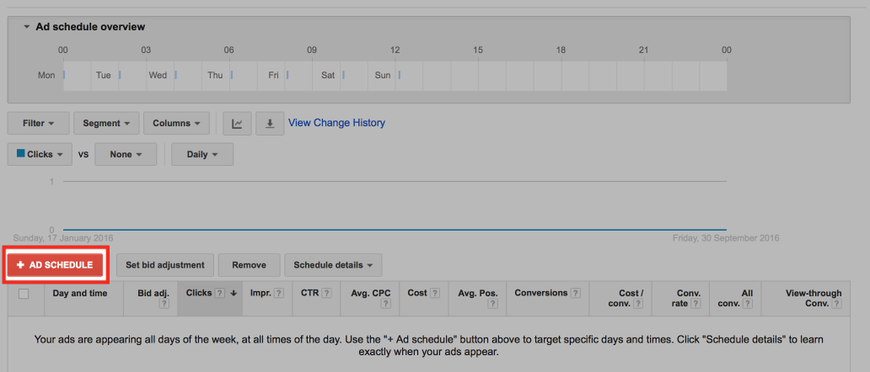Screen dimensions: 870x372
Task: Select the blue Clicks metric dropdown
Action: [x=40, y=155]
